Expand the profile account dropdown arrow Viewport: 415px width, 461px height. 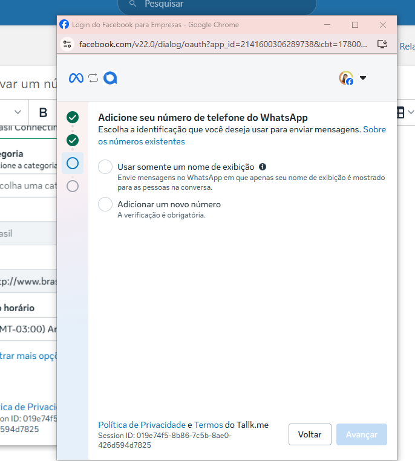coord(363,78)
